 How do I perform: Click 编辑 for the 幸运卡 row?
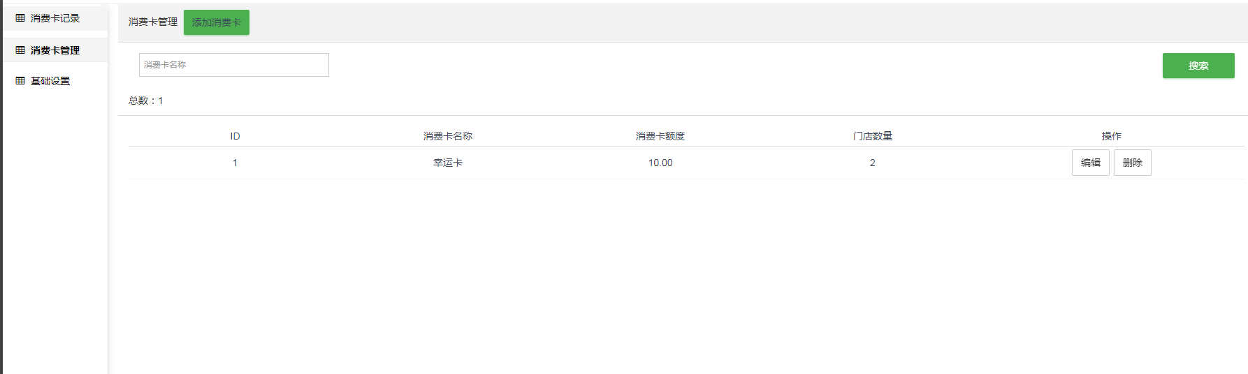tap(1090, 163)
